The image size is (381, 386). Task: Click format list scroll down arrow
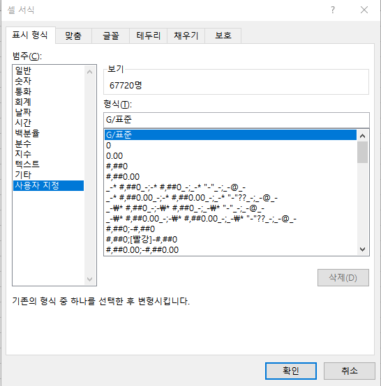point(362,249)
